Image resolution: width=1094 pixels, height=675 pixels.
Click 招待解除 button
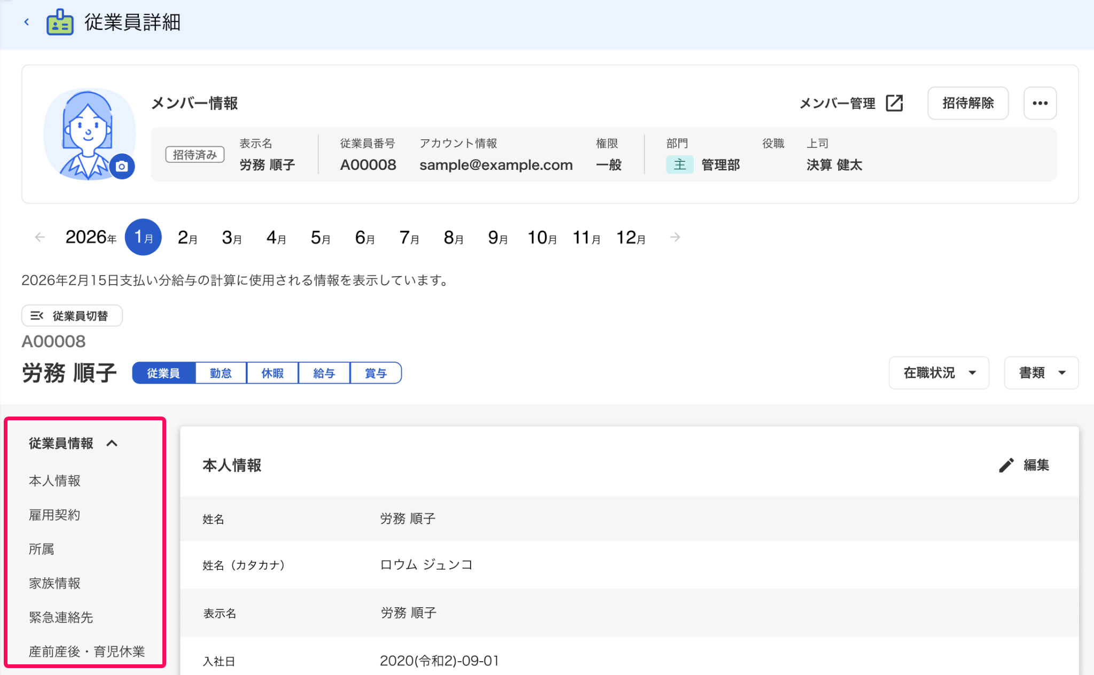click(968, 103)
